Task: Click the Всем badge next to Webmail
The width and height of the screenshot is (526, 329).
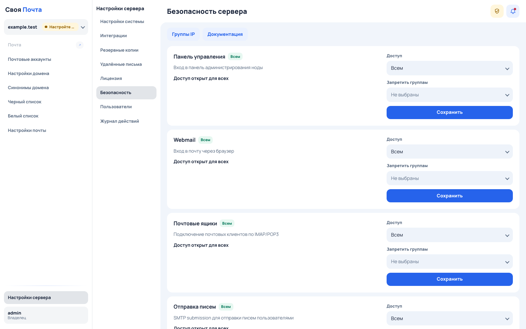Action: (205, 140)
